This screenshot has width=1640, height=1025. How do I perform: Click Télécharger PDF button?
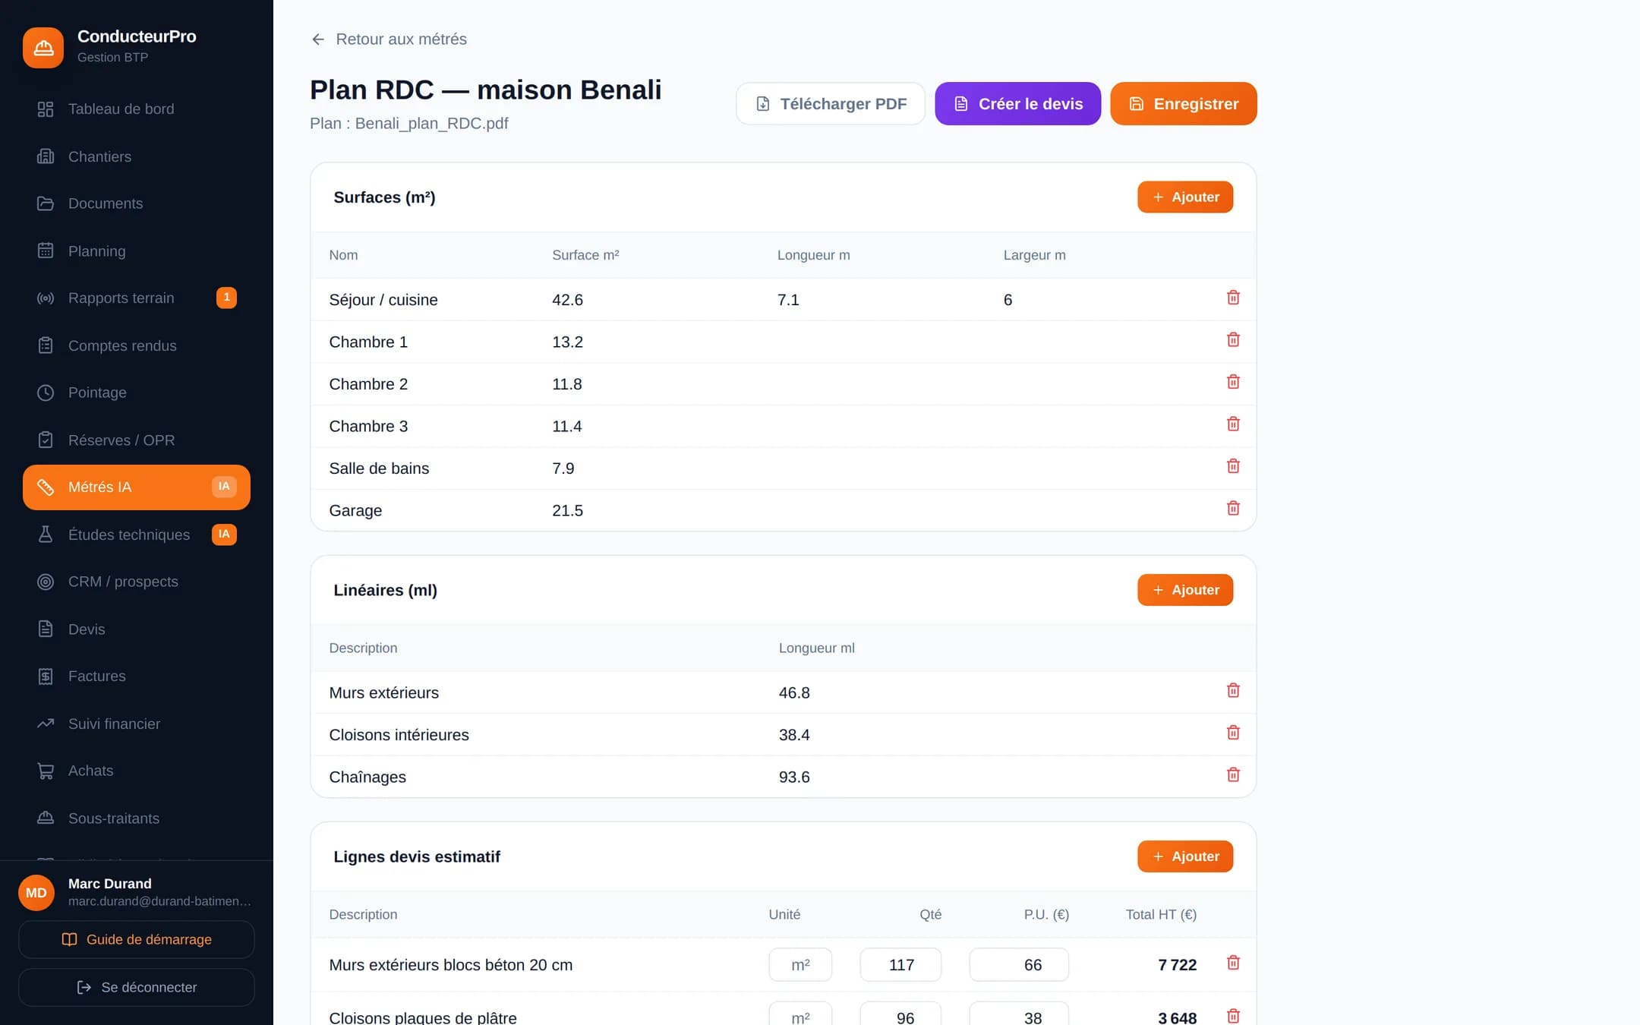click(831, 104)
